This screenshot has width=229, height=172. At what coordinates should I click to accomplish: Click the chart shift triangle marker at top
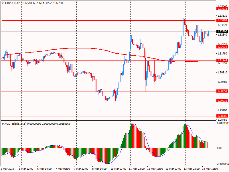[x=212, y=2]
